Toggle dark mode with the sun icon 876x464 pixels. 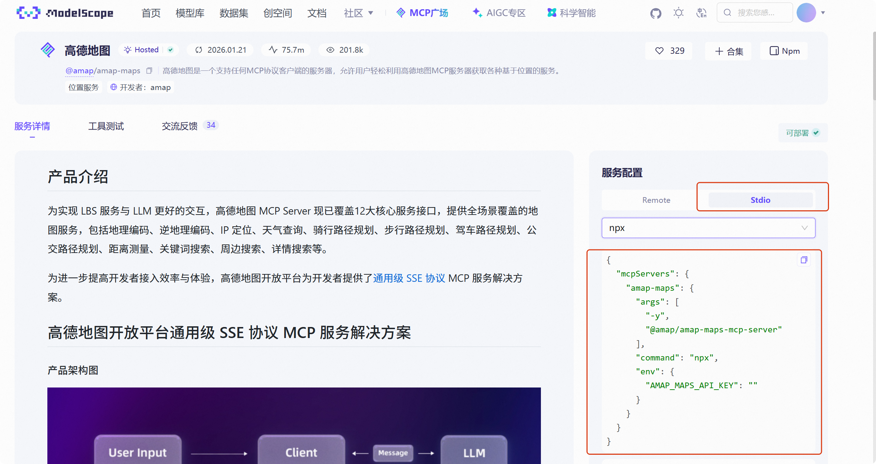pos(678,13)
